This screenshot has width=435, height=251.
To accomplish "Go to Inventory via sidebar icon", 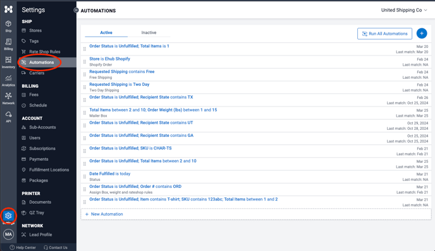I will tap(8, 62).
